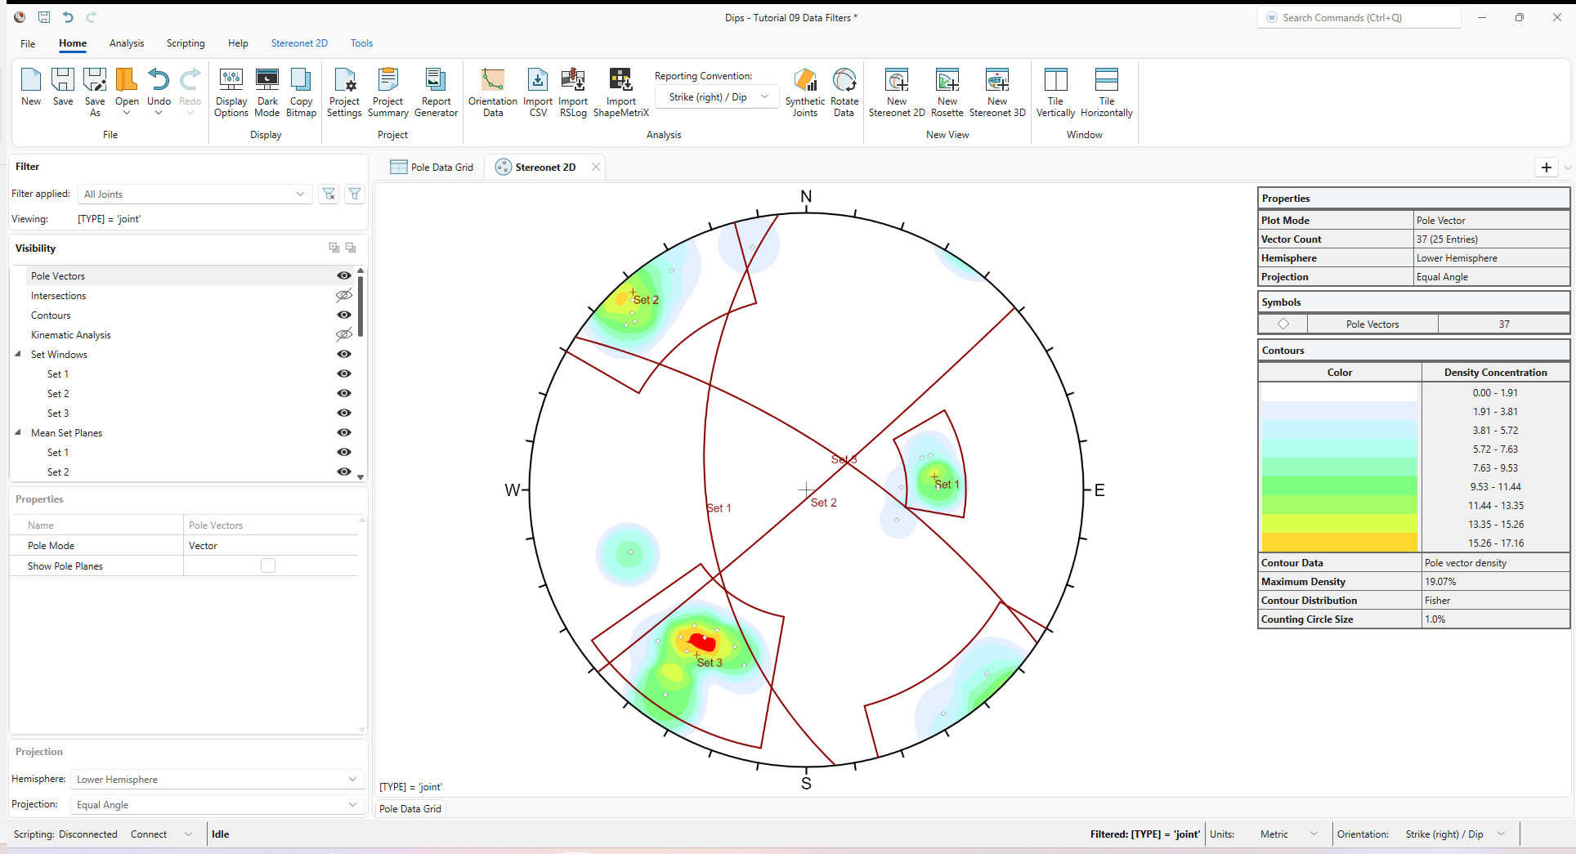Select the yellow contour color band

point(1339,524)
